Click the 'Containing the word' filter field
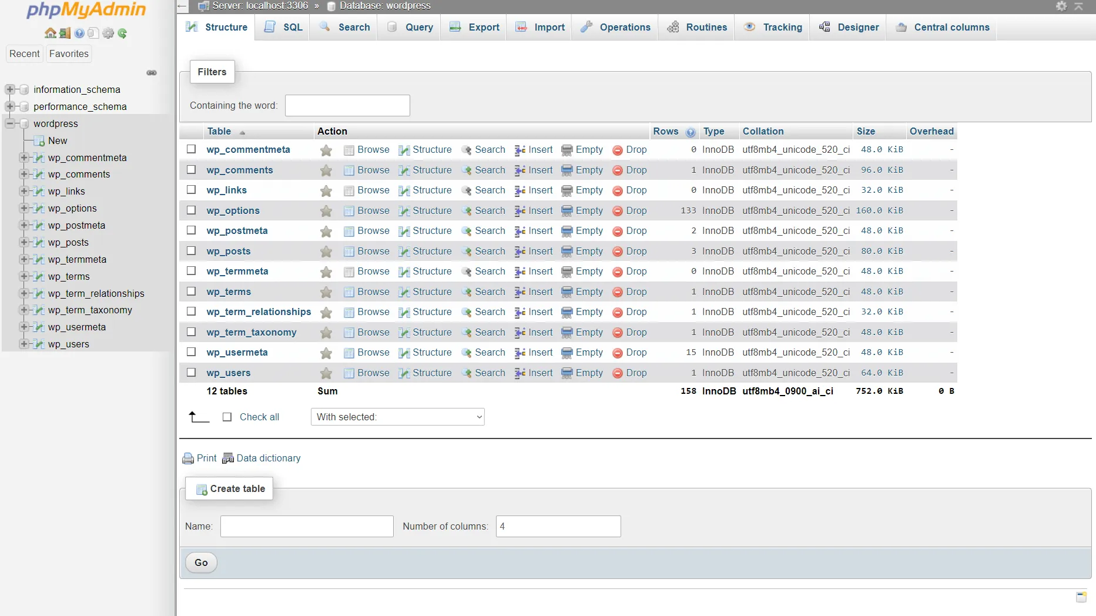 (347, 106)
